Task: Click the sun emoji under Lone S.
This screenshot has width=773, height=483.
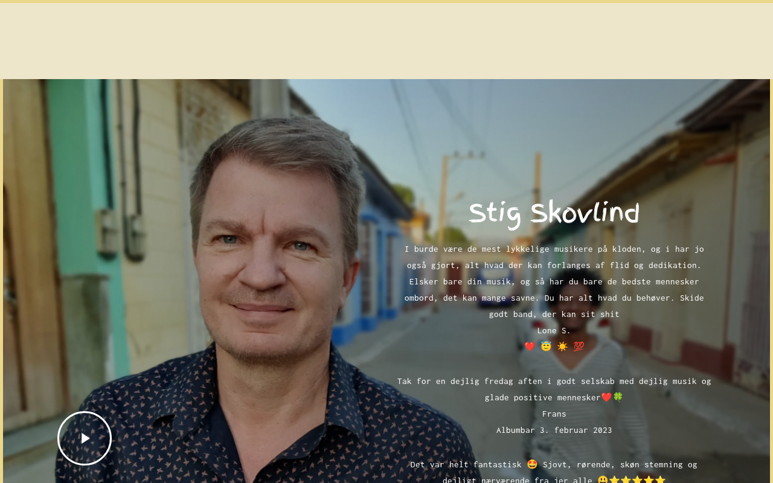Action: click(x=562, y=347)
